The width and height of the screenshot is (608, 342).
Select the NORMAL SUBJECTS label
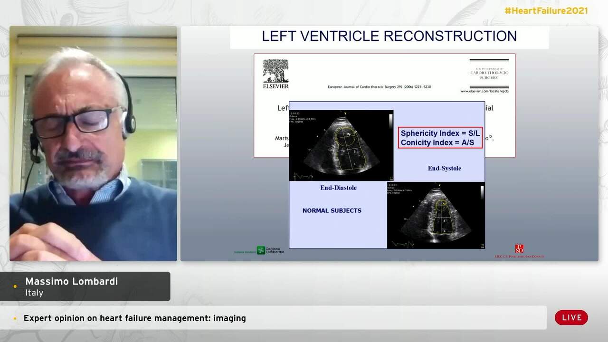coord(332,210)
